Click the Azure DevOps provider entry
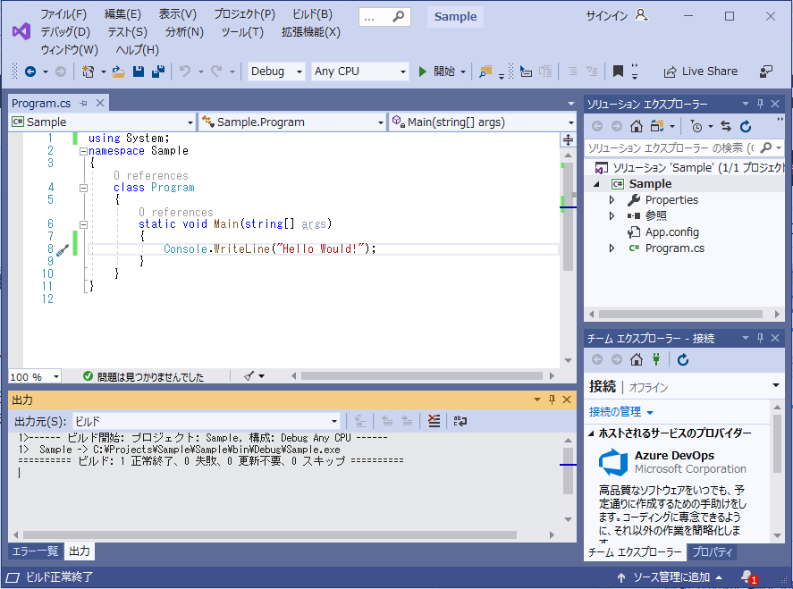This screenshot has height=589, width=793. [x=672, y=462]
